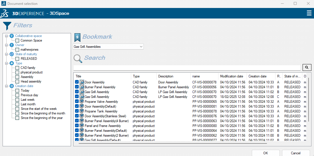Enable the RELEASED maturity filter
314x156 pixels.
pos(17,59)
